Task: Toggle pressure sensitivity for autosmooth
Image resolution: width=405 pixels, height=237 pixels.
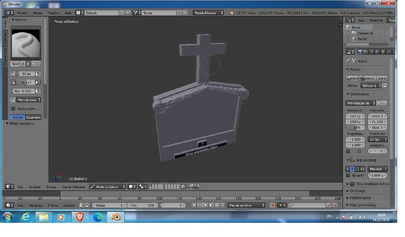Action: pos(38,91)
